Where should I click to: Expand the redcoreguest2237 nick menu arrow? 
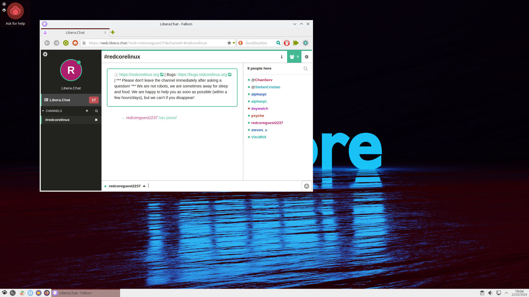[144, 186]
